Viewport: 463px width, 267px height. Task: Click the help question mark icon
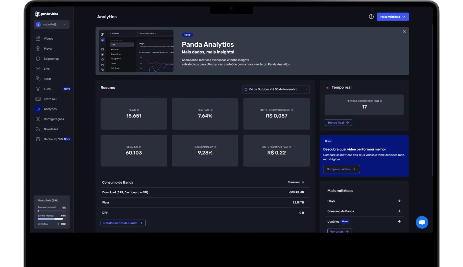click(x=371, y=17)
